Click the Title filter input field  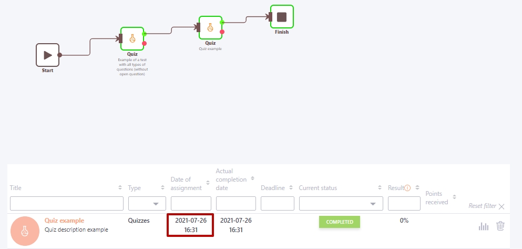point(66,204)
